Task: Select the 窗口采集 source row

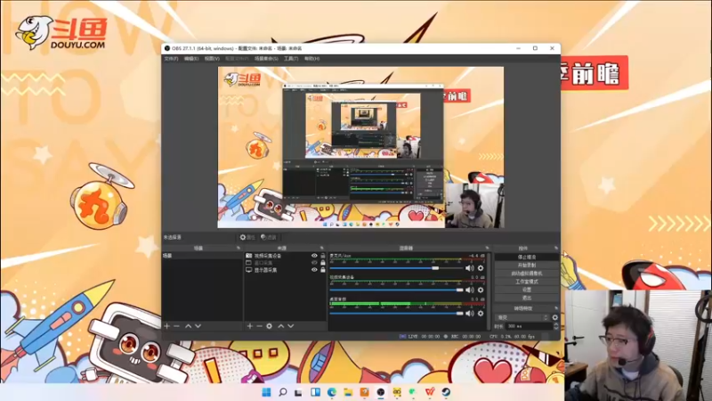Action: (x=286, y=263)
